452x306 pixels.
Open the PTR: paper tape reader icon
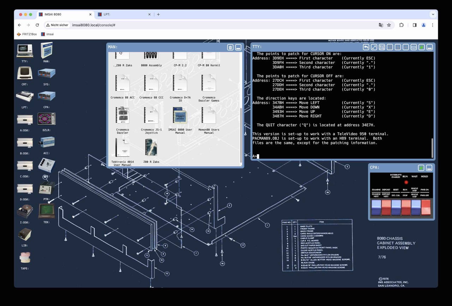point(47,188)
